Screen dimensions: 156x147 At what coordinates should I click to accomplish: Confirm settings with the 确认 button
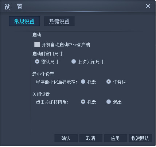pos(66,138)
